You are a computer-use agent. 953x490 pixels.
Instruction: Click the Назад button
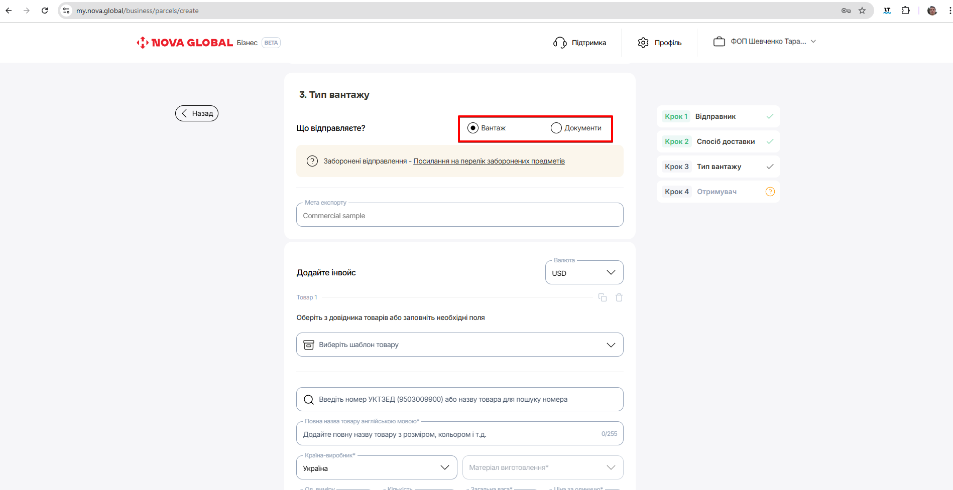(x=197, y=113)
